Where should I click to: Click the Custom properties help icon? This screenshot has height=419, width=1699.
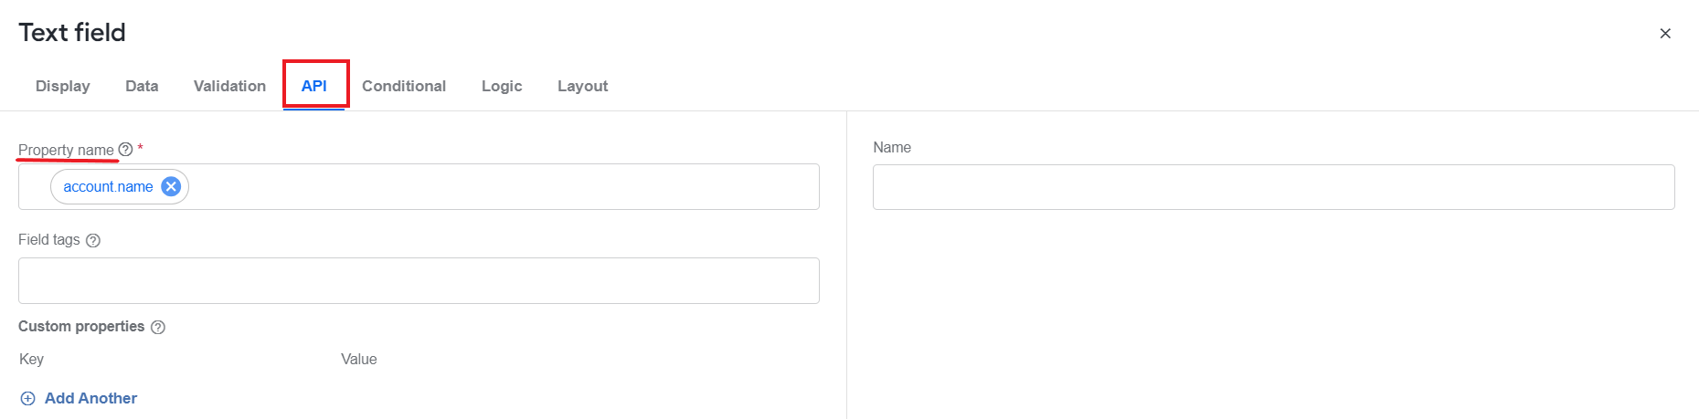coord(157,327)
